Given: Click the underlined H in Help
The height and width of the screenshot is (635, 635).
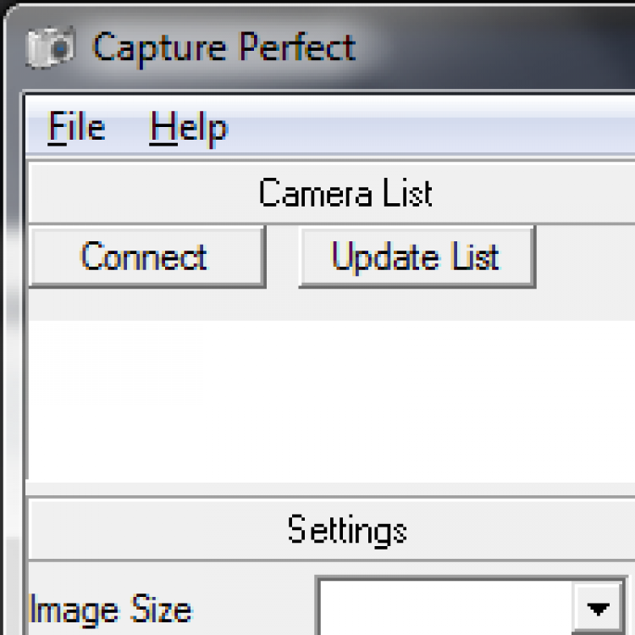Looking at the screenshot, I should [x=163, y=126].
